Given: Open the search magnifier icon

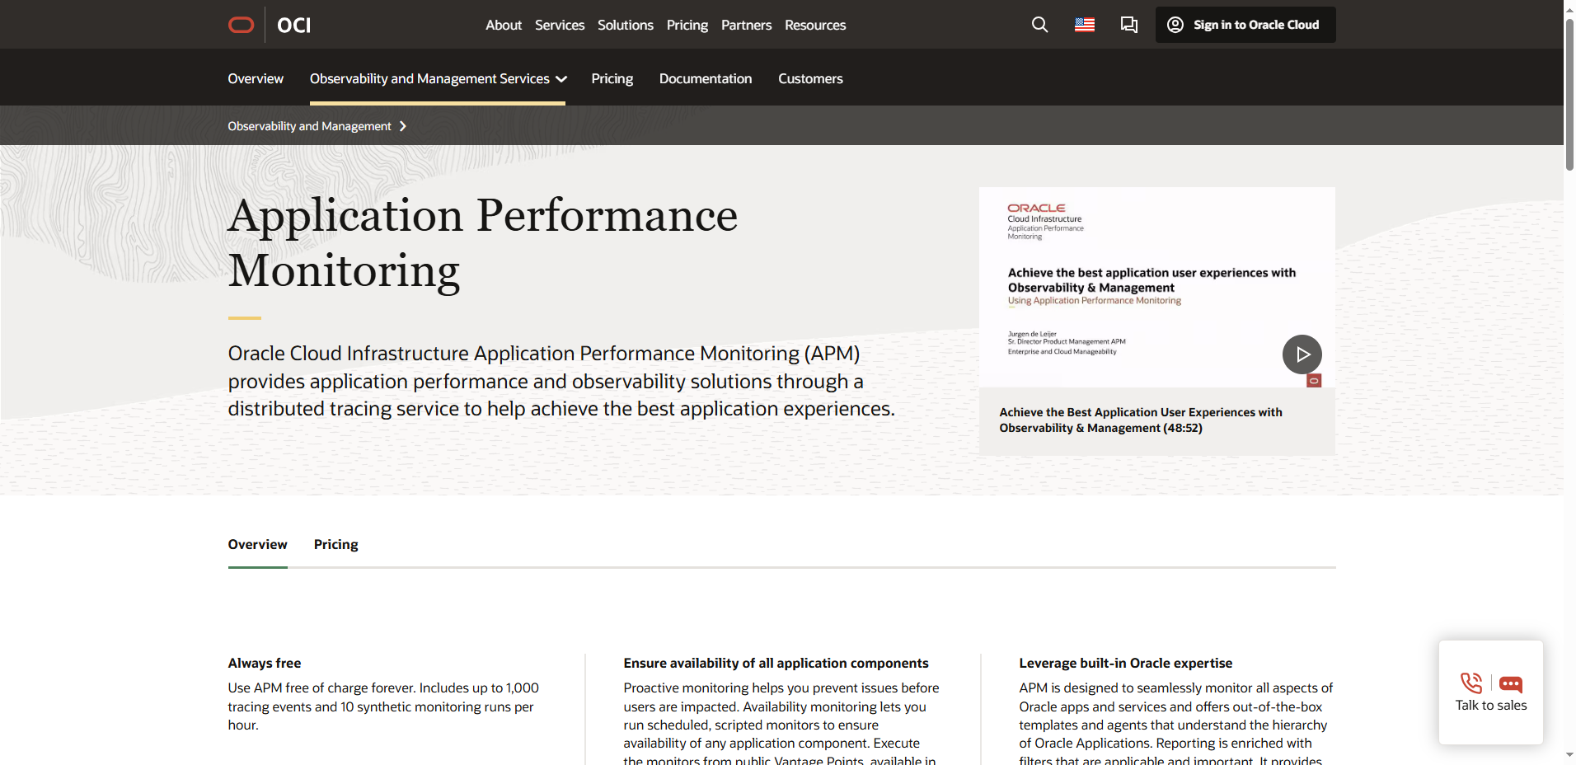Looking at the screenshot, I should coord(1039,25).
